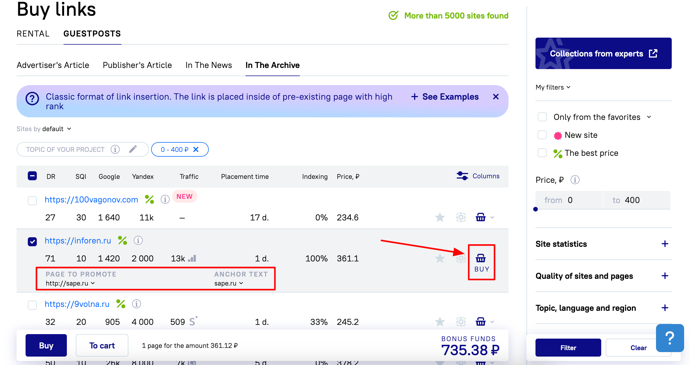Click basket icon in 100vagonov.com row
The image size is (690, 365).
pyautogui.click(x=481, y=217)
